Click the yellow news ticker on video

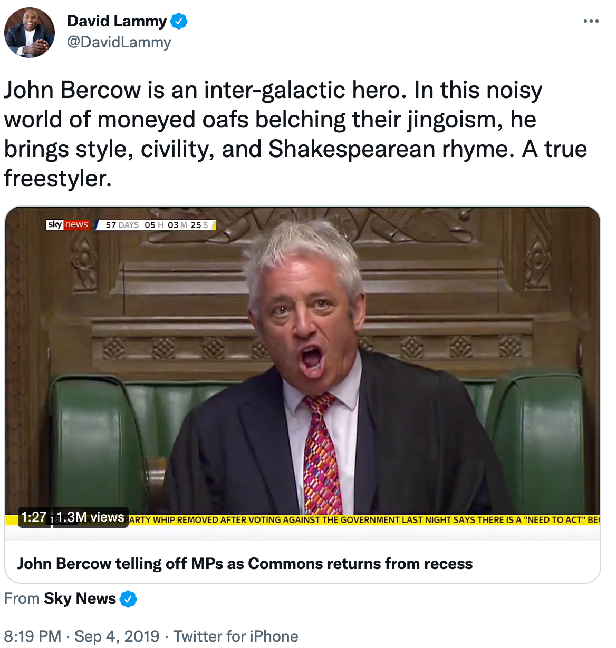[364, 520]
